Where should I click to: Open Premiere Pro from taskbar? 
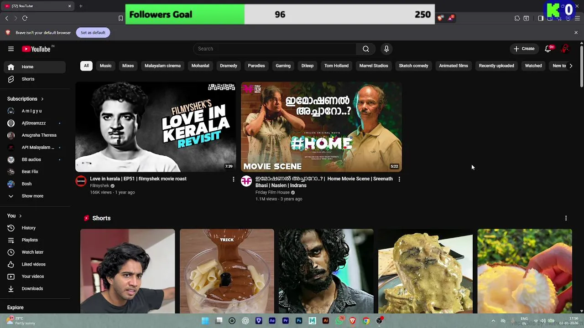pyautogui.click(x=285, y=321)
